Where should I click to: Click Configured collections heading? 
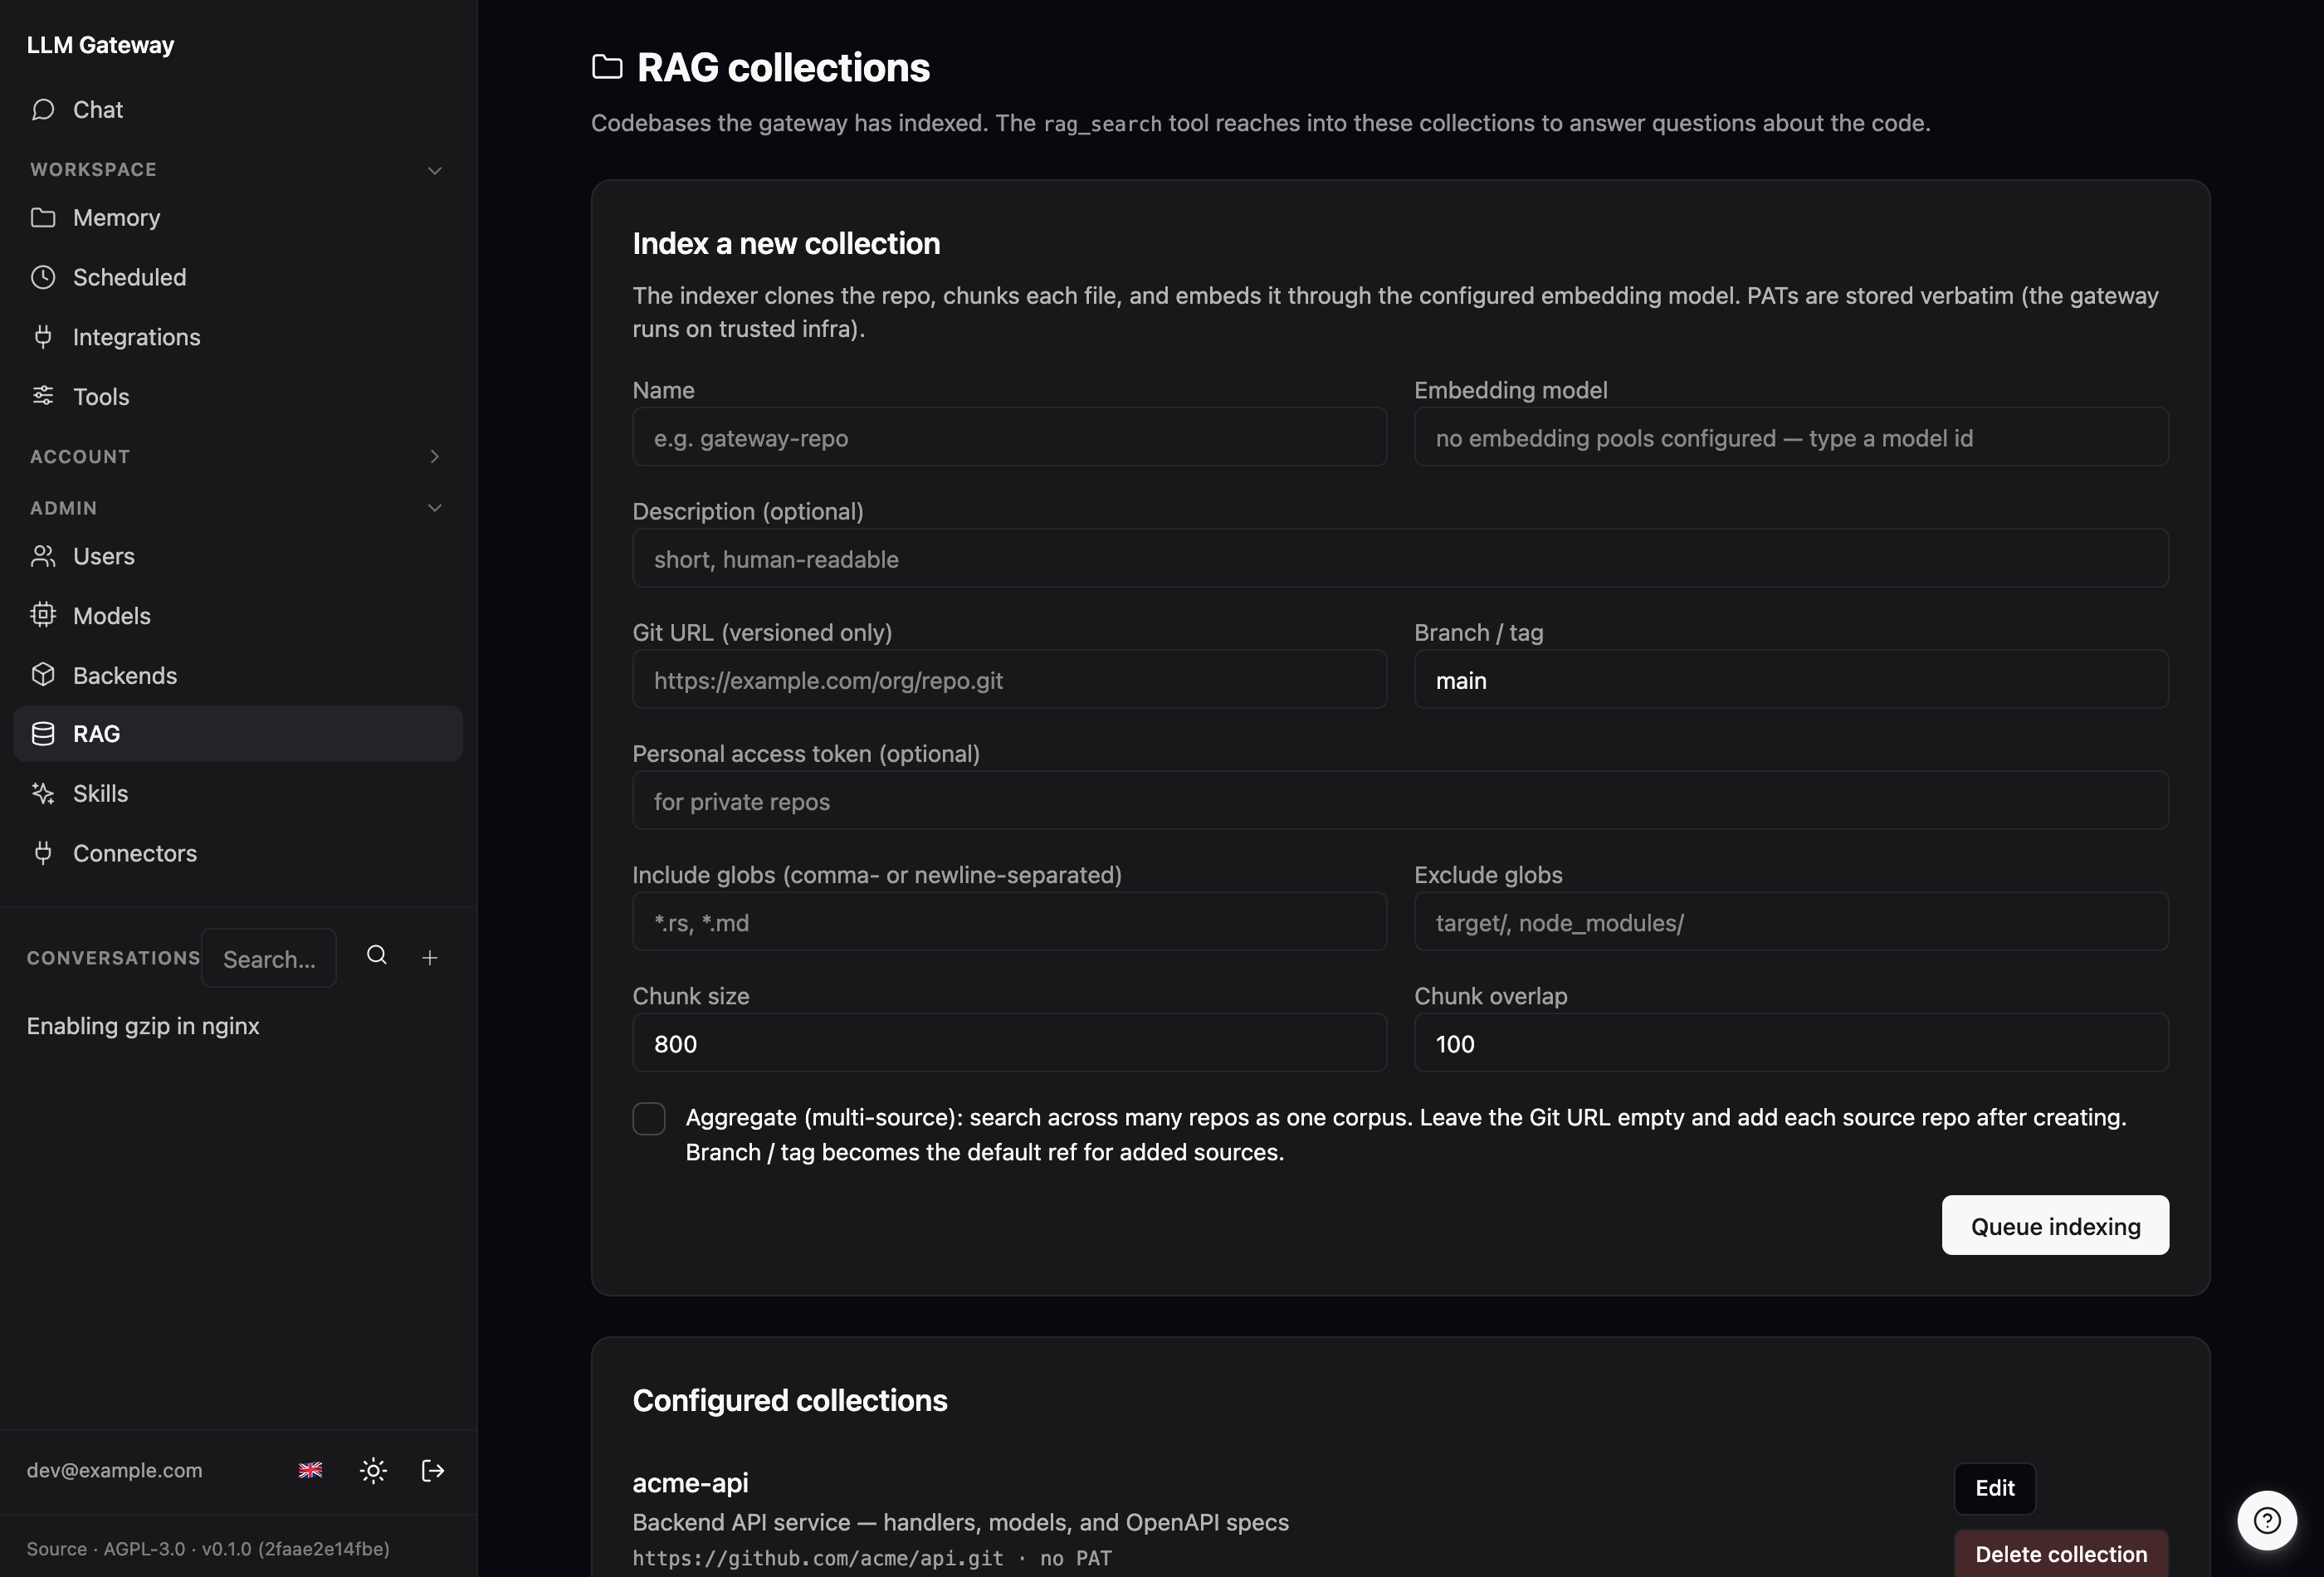coord(790,1400)
